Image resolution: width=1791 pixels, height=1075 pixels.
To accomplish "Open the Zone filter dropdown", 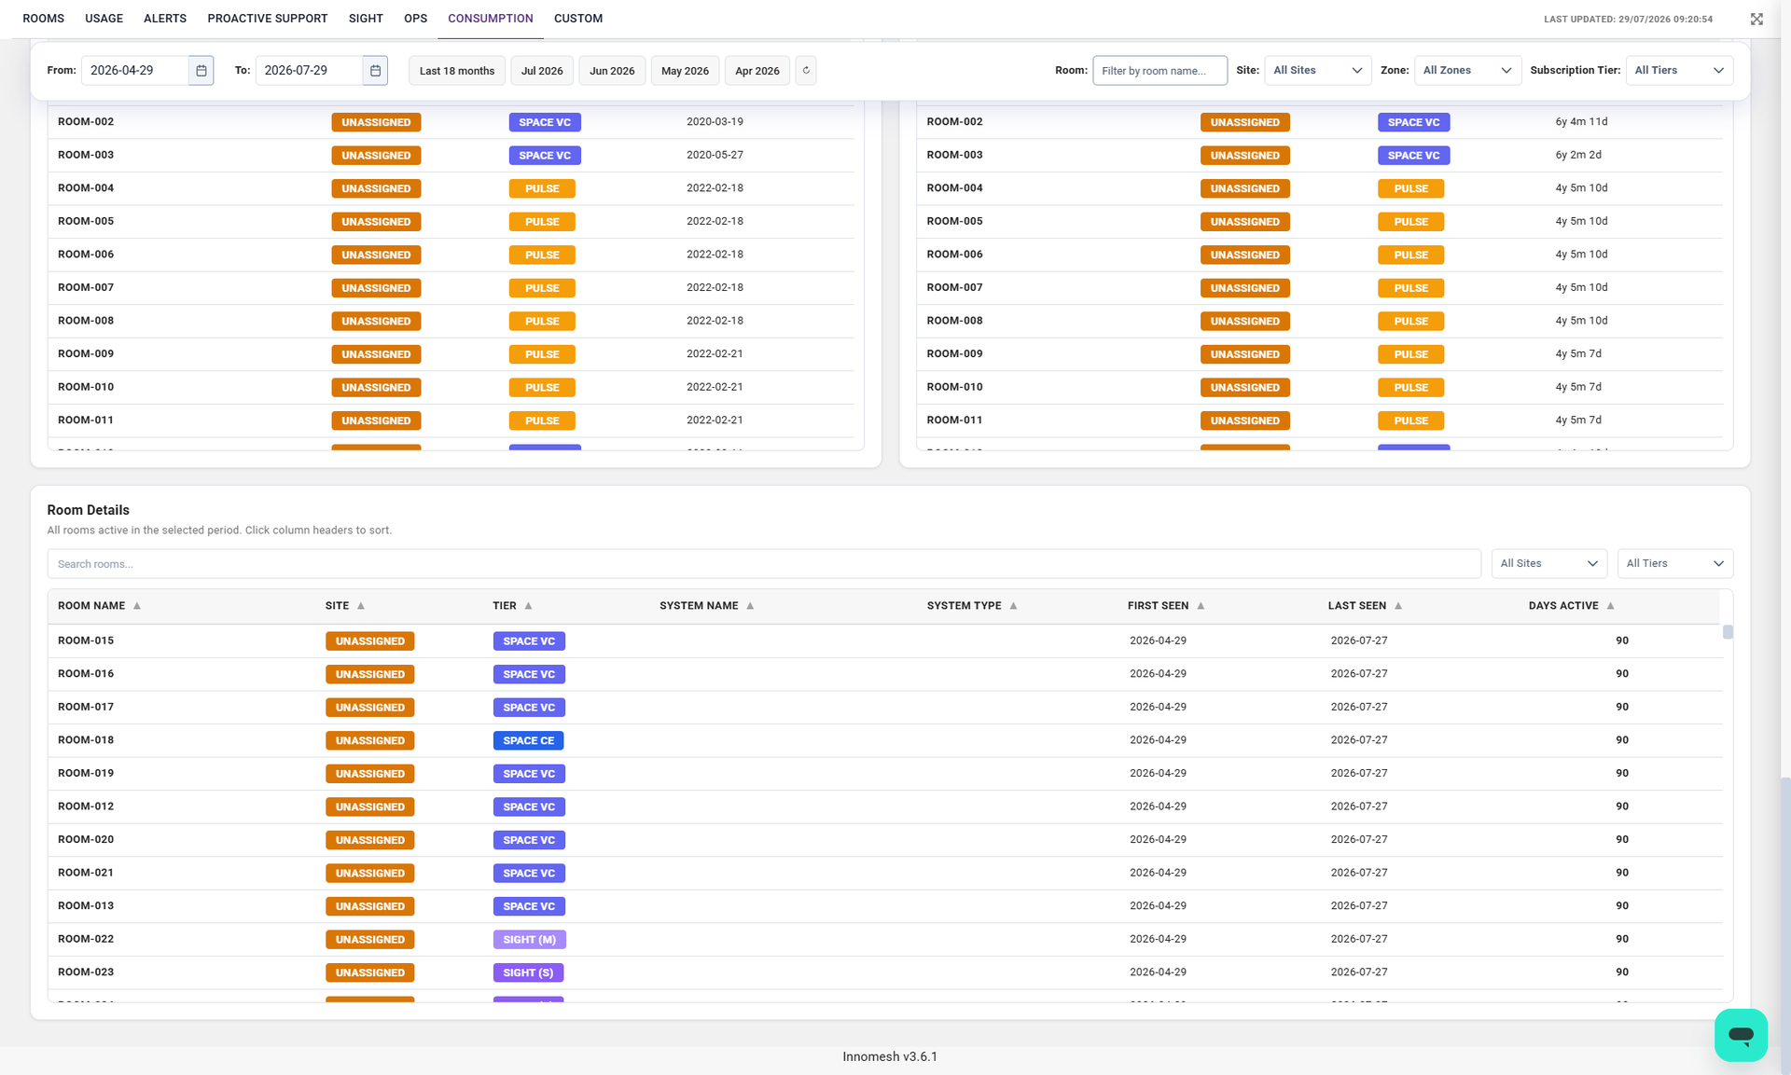I will coord(1467,71).
